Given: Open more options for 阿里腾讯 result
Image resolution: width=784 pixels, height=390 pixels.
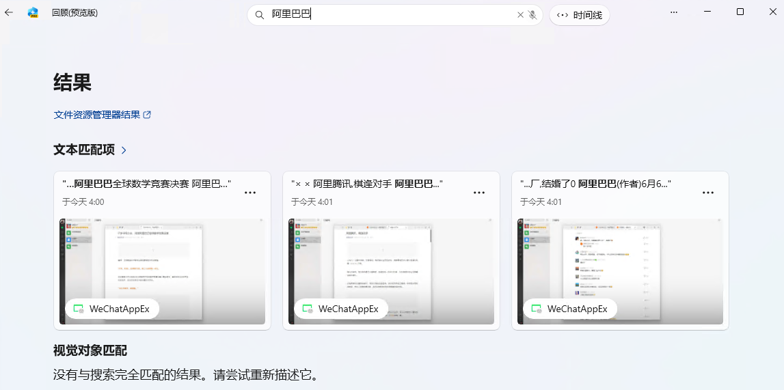Looking at the screenshot, I should point(479,193).
